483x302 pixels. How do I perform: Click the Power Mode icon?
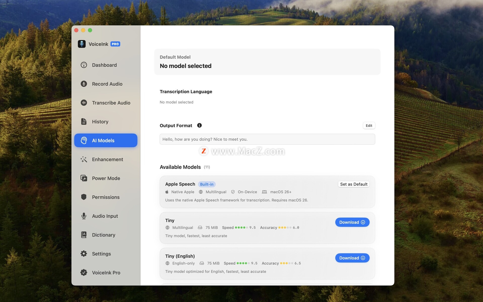[84, 178]
